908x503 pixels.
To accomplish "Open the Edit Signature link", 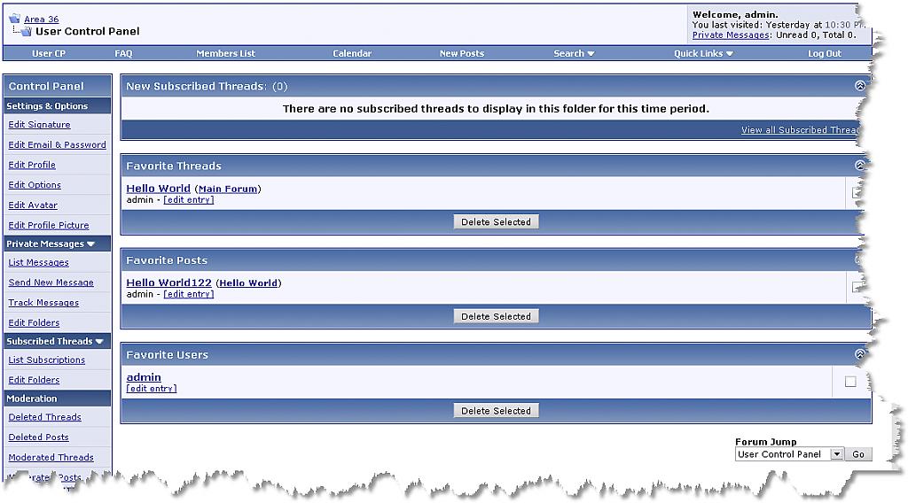I will pyautogui.click(x=39, y=125).
